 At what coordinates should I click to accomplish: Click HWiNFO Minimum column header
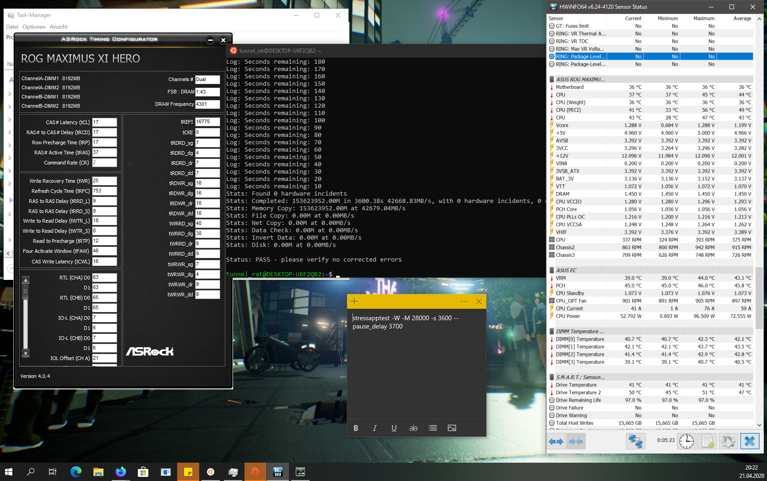[x=662, y=18]
